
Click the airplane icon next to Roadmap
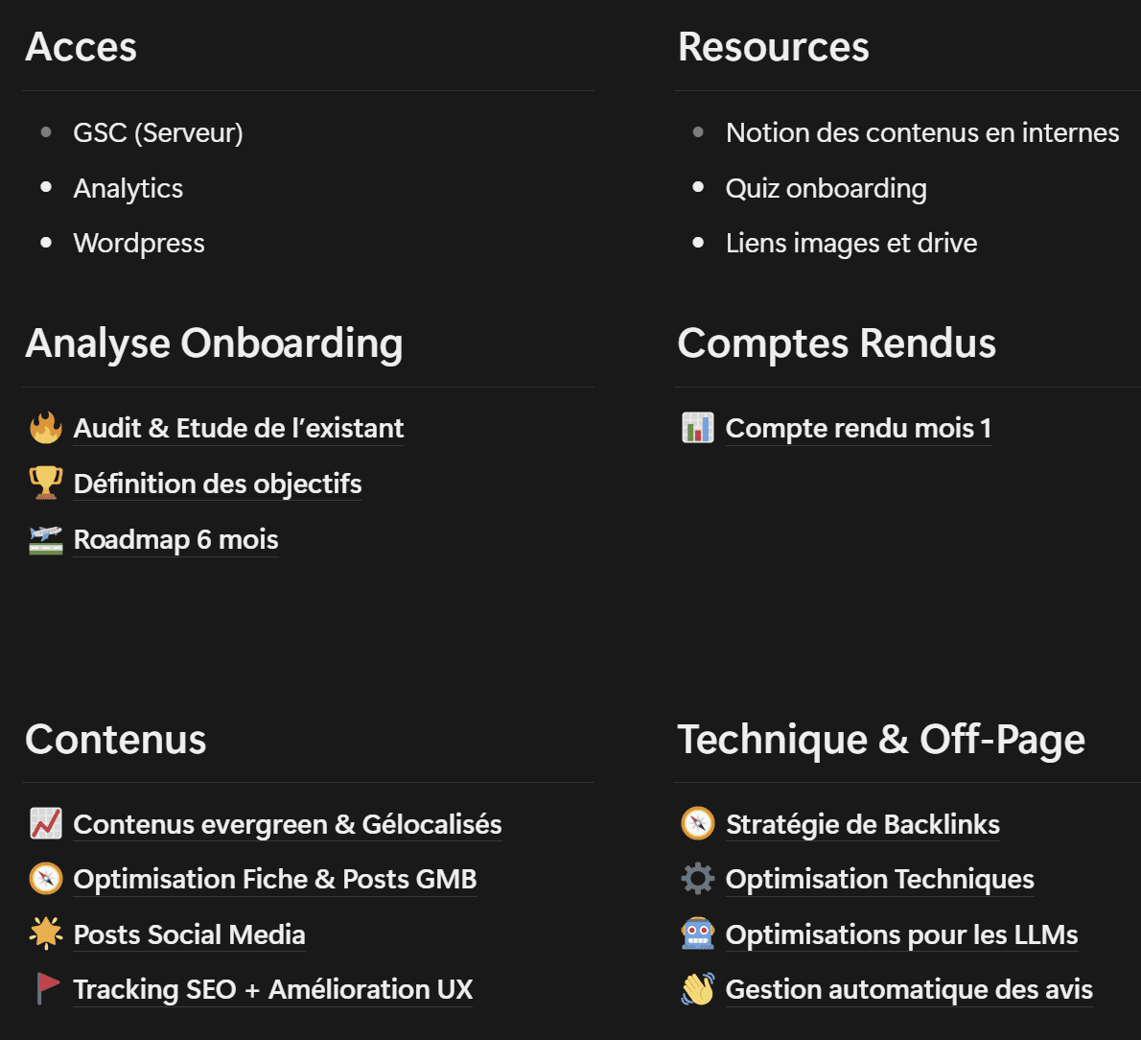[x=45, y=539]
